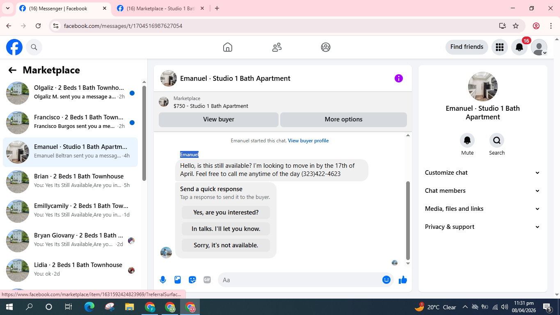The height and width of the screenshot is (315, 560).
Task: Switch to Marketplace Studio 1 Bath tab
Action: 160,9
